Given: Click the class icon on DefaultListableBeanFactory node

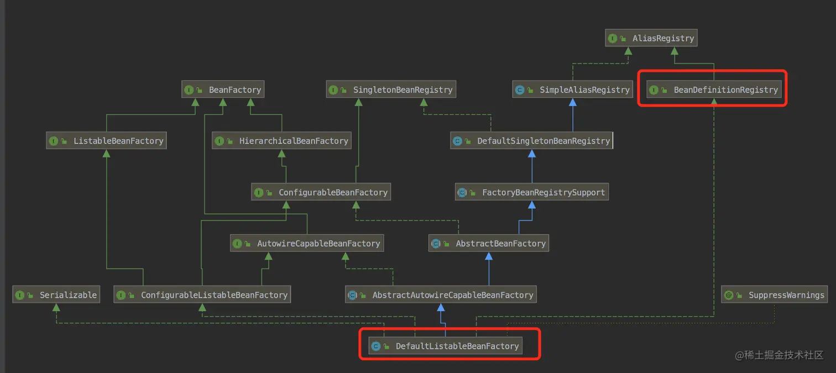Looking at the screenshot, I should tap(376, 346).
